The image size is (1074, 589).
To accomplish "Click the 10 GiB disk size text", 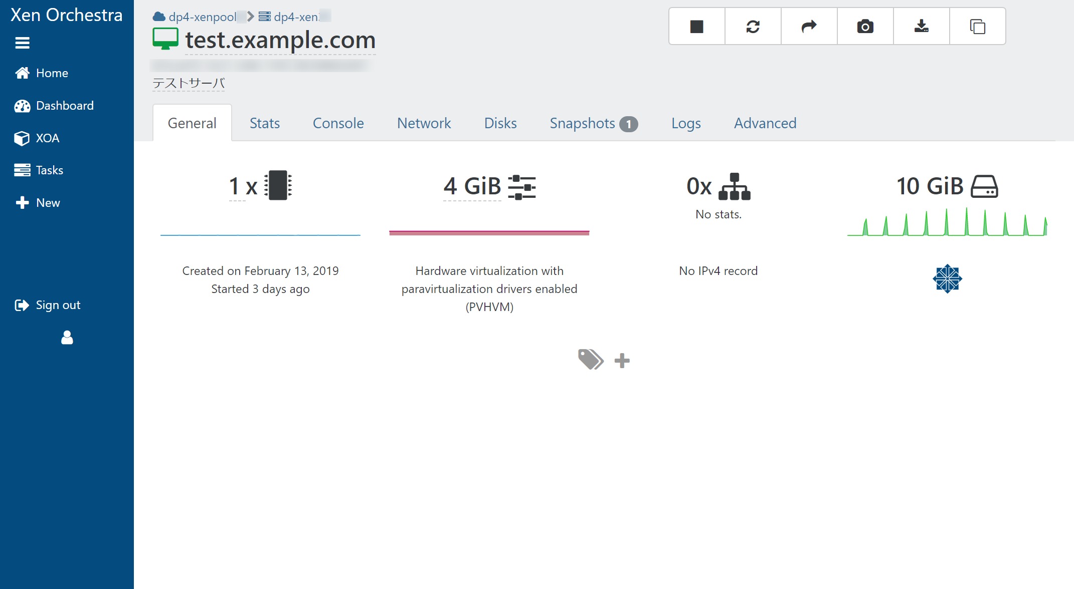I will 930,186.
